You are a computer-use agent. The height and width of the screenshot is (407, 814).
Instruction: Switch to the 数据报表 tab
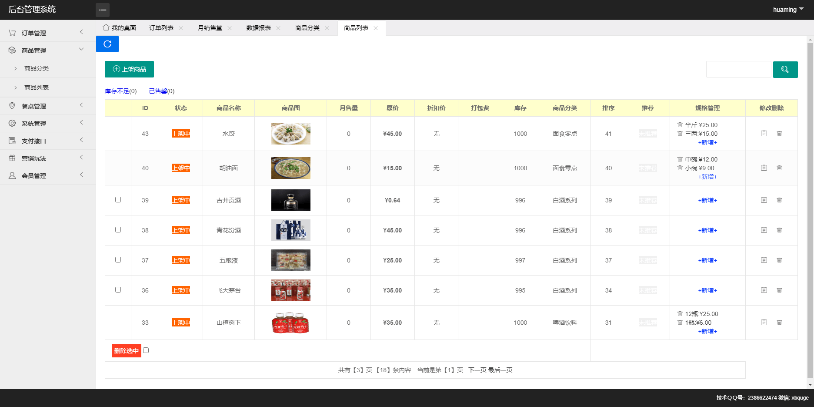point(259,28)
